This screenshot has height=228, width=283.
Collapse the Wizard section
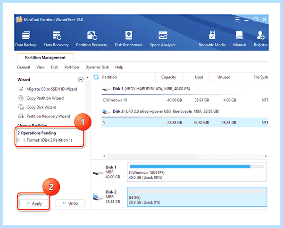point(81,79)
